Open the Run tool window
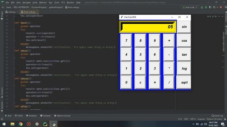The width and height of the screenshot is (227, 127). [8, 116]
